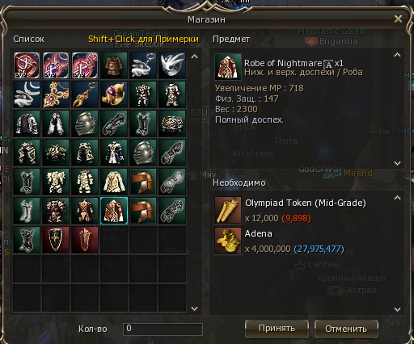Select the brown leather tunic item
The height and width of the screenshot is (344, 414).
[x=114, y=65]
